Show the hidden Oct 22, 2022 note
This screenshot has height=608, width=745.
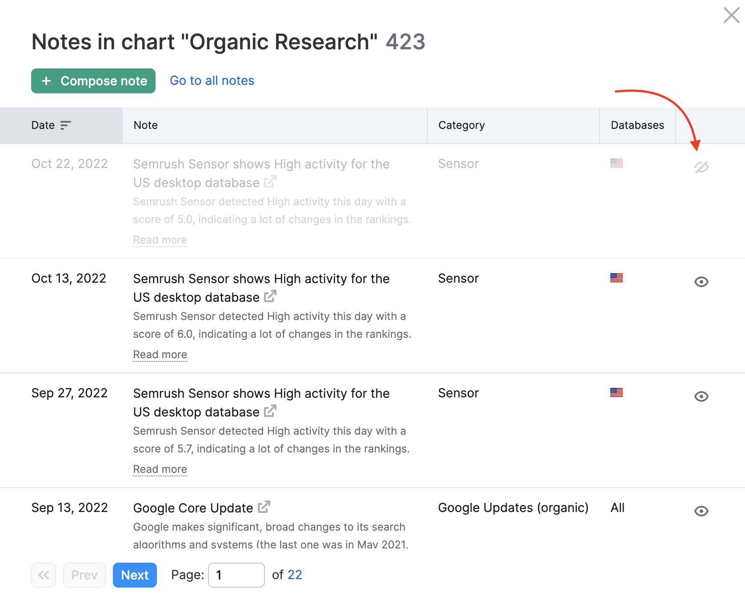pos(701,167)
